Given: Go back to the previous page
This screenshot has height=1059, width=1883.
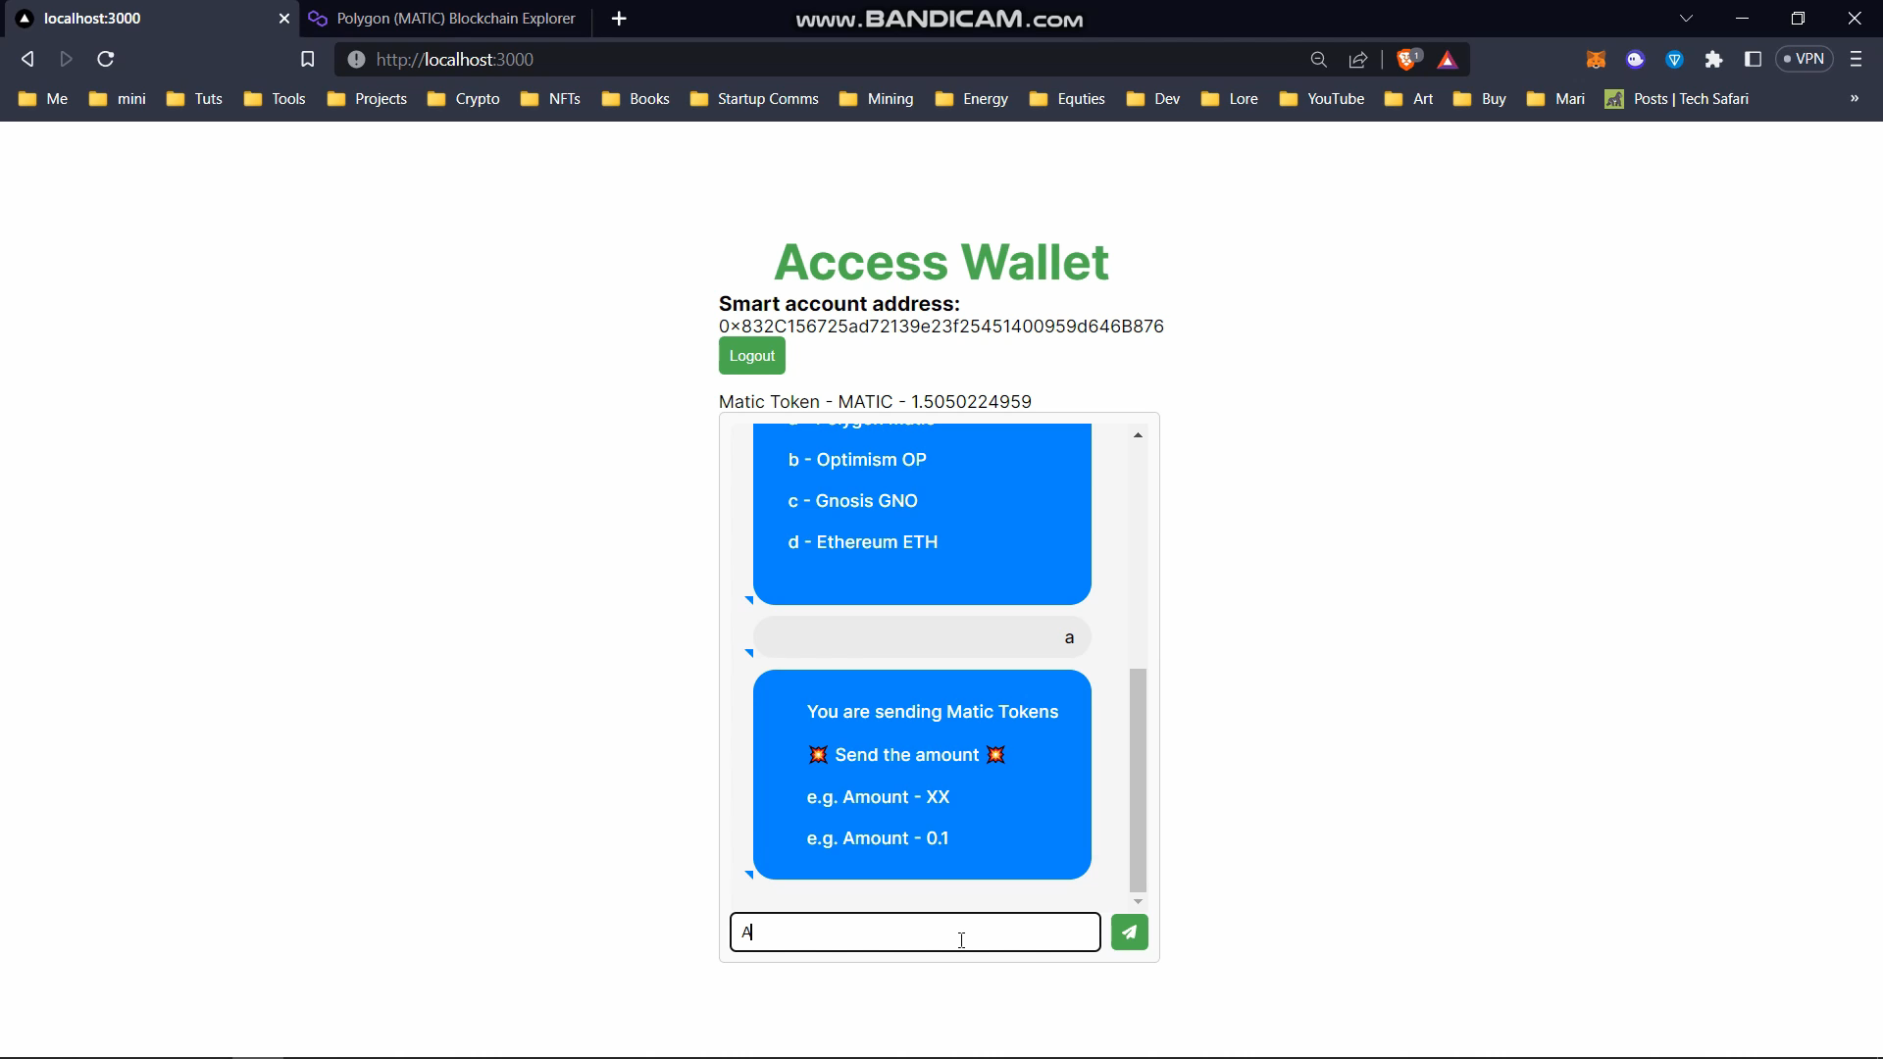Looking at the screenshot, I should point(27,60).
